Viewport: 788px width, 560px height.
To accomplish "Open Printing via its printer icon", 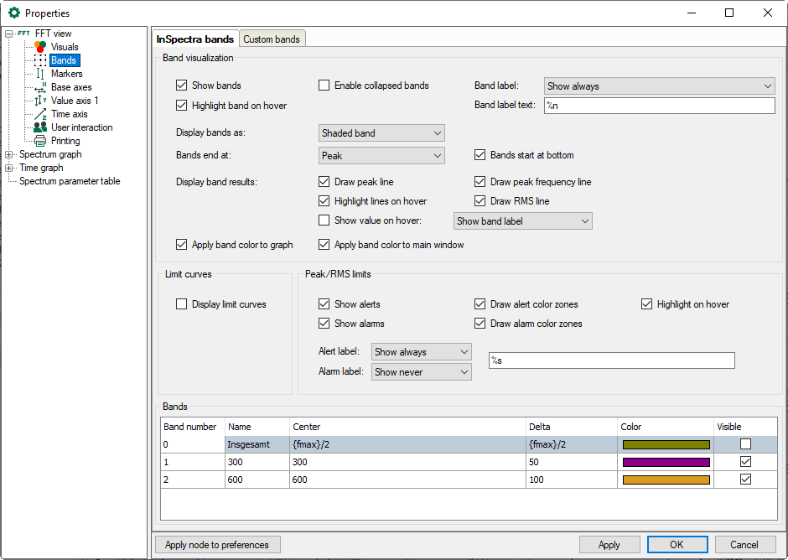I will pyautogui.click(x=40, y=141).
